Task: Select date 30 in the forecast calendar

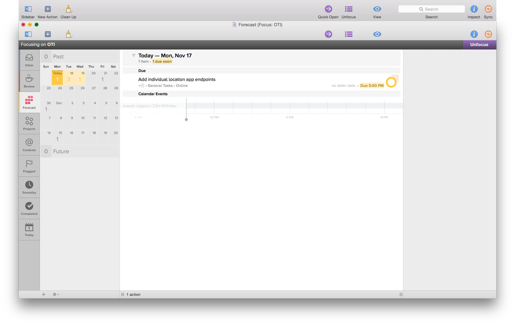Action: click(x=46, y=107)
